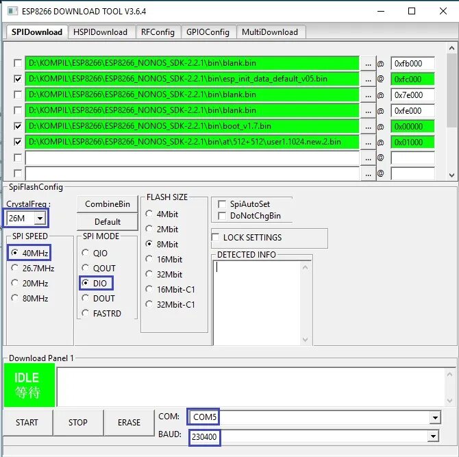Browse file for the 0xfe000 blank.bin row
The height and width of the screenshot is (457, 459).
click(369, 111)
